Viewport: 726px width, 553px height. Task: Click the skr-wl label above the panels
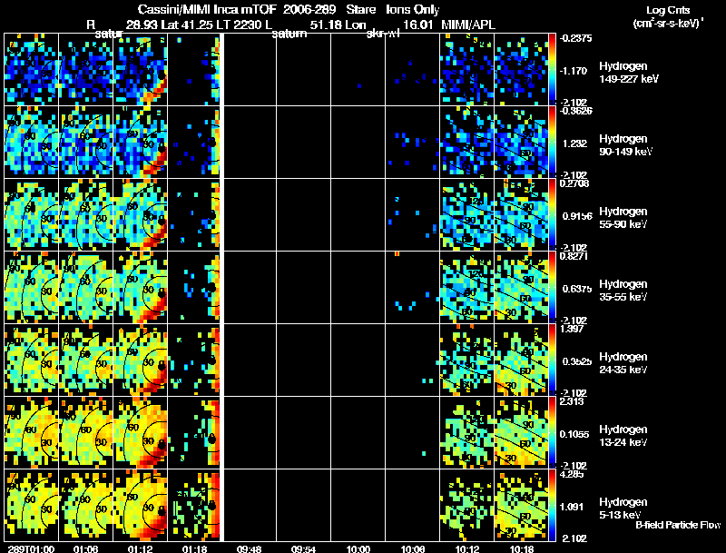tap(383, 35)
